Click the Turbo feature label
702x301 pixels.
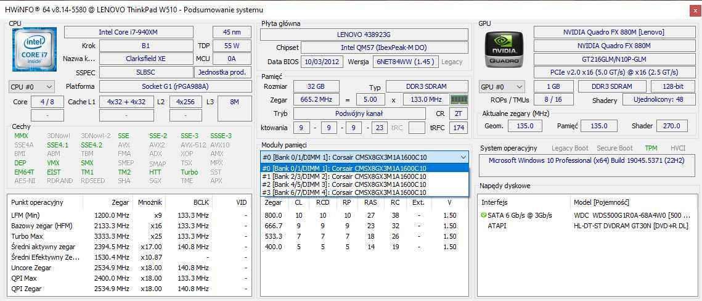coord(189,172)
